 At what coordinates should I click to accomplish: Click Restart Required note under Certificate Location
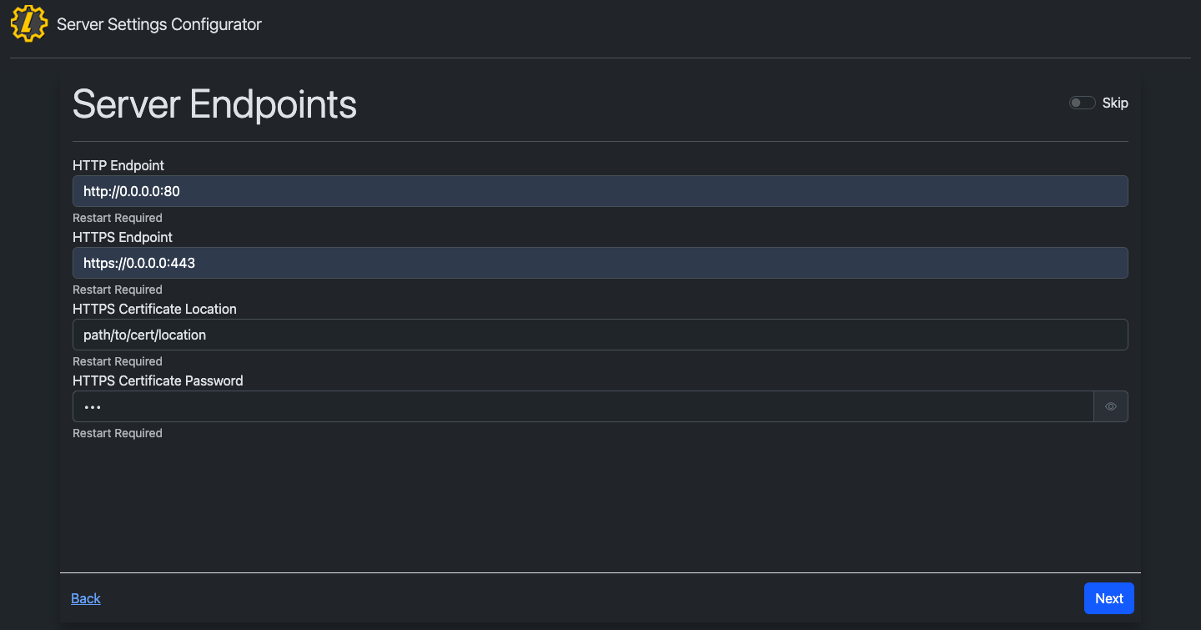118,361
